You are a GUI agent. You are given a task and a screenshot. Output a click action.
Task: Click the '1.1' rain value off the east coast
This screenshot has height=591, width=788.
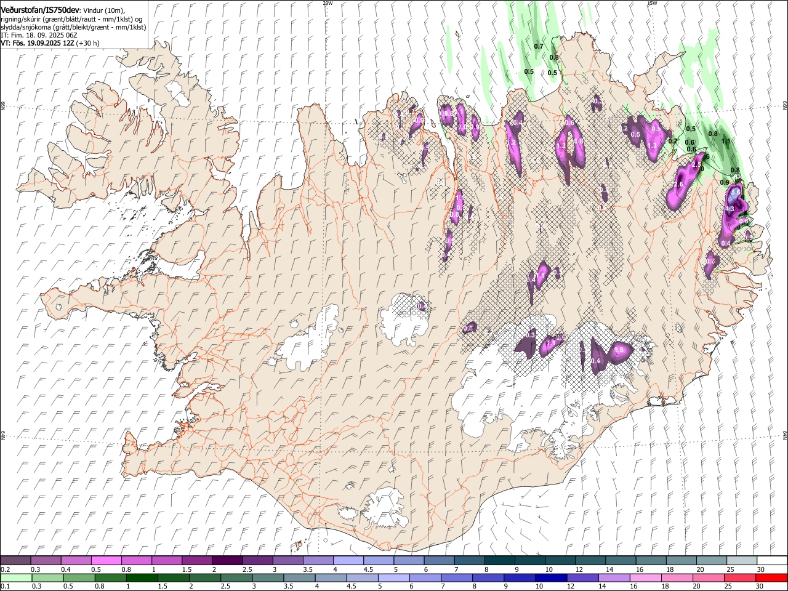pyautogui.click(x=726, y=141)
